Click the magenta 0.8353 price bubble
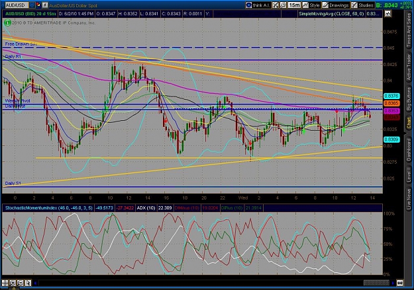 tap(391, 111)
